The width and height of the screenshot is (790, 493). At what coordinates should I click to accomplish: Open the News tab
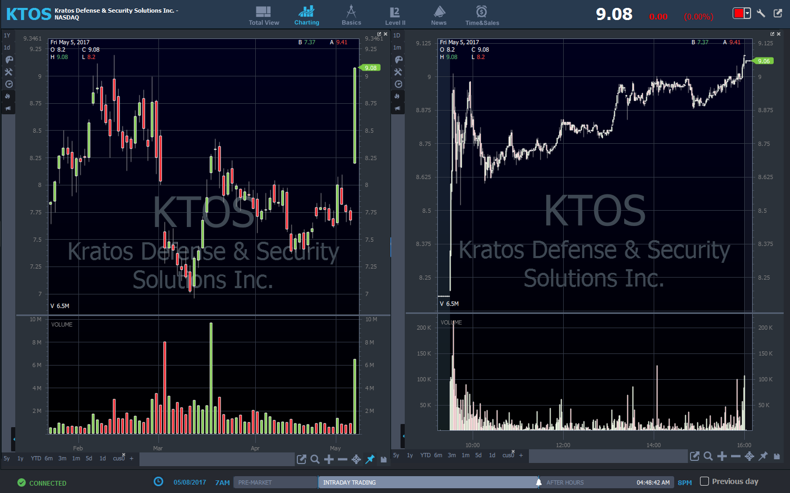tap(439, 15)
